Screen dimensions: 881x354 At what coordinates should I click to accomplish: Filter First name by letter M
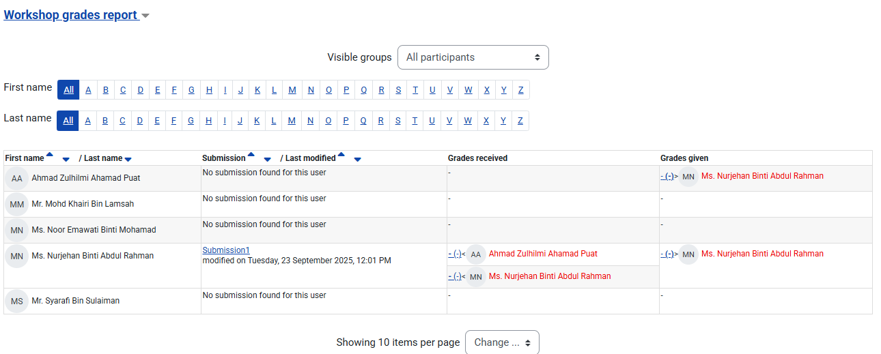[292, 90]
